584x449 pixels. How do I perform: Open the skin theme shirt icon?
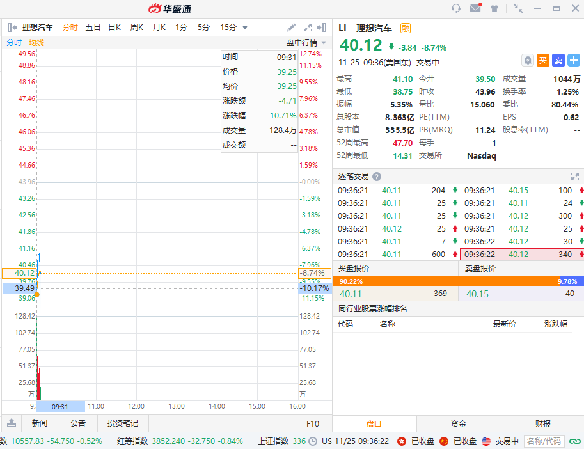click(x=494, y=8)
